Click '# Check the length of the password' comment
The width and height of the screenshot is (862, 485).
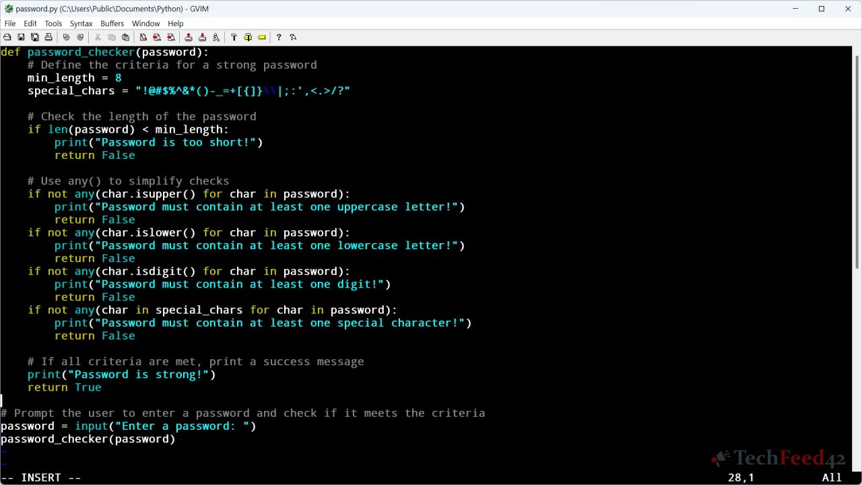tap(141, 117)
